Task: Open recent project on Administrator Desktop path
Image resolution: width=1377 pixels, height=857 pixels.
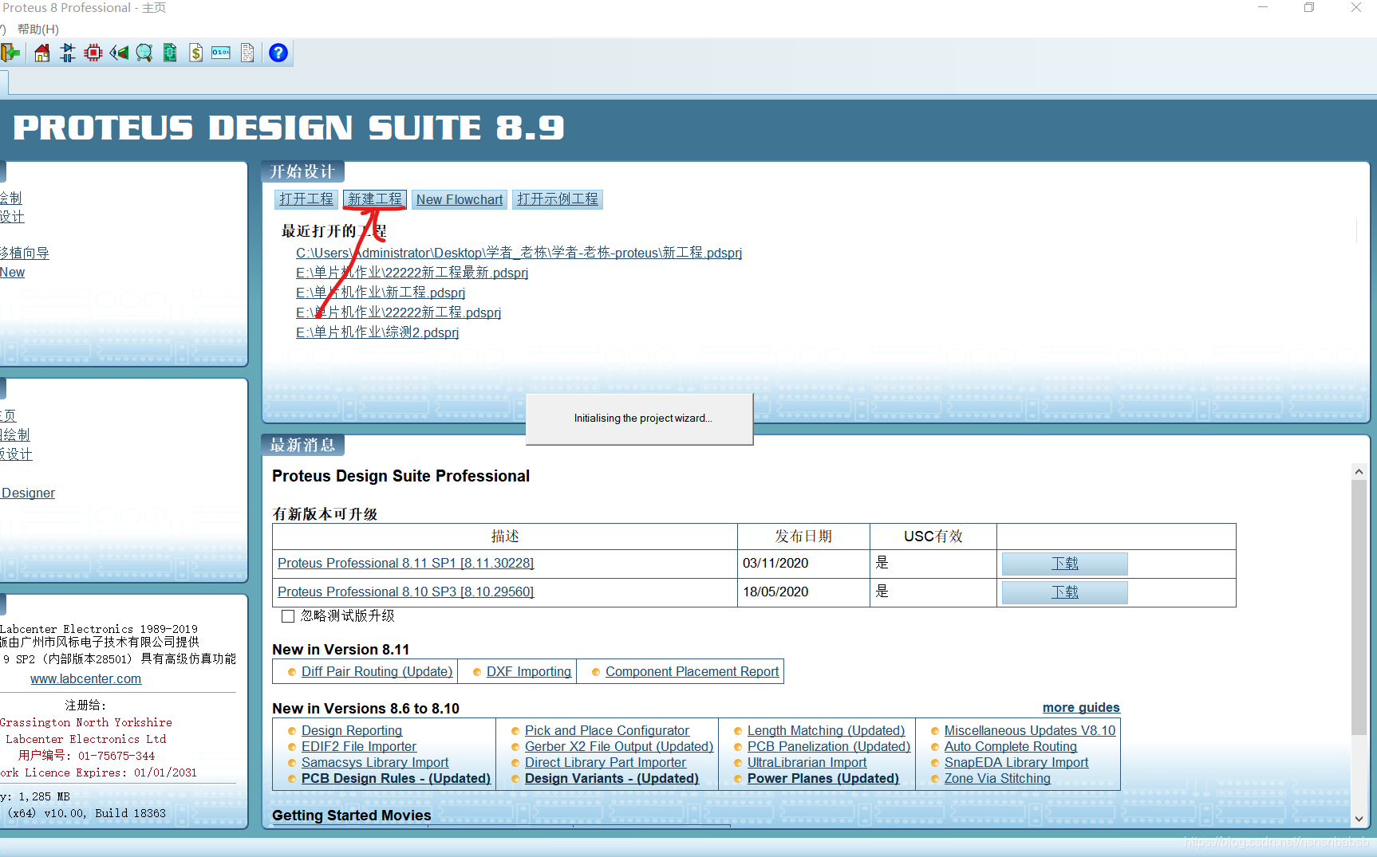Action: coord(519,253)
